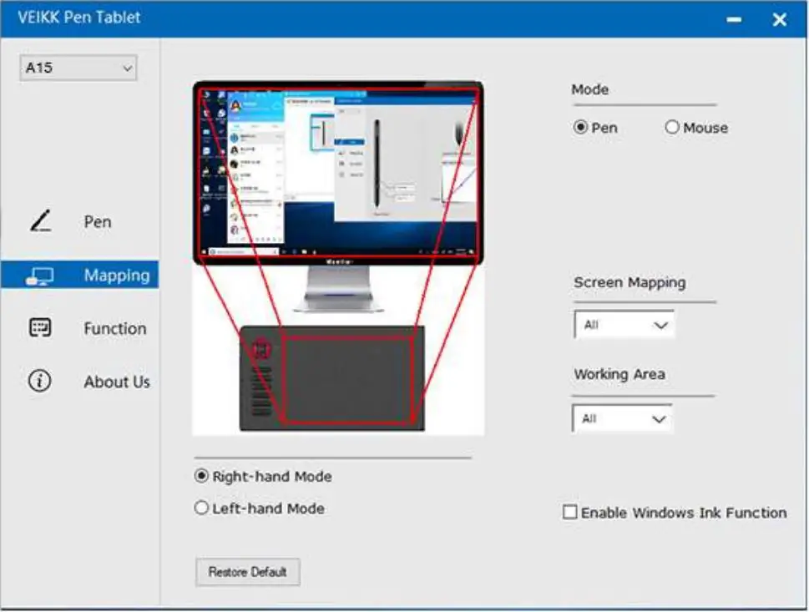Screen dimensions: 809x612
Task: Enable Windows Ink Function
Action: 569,513
